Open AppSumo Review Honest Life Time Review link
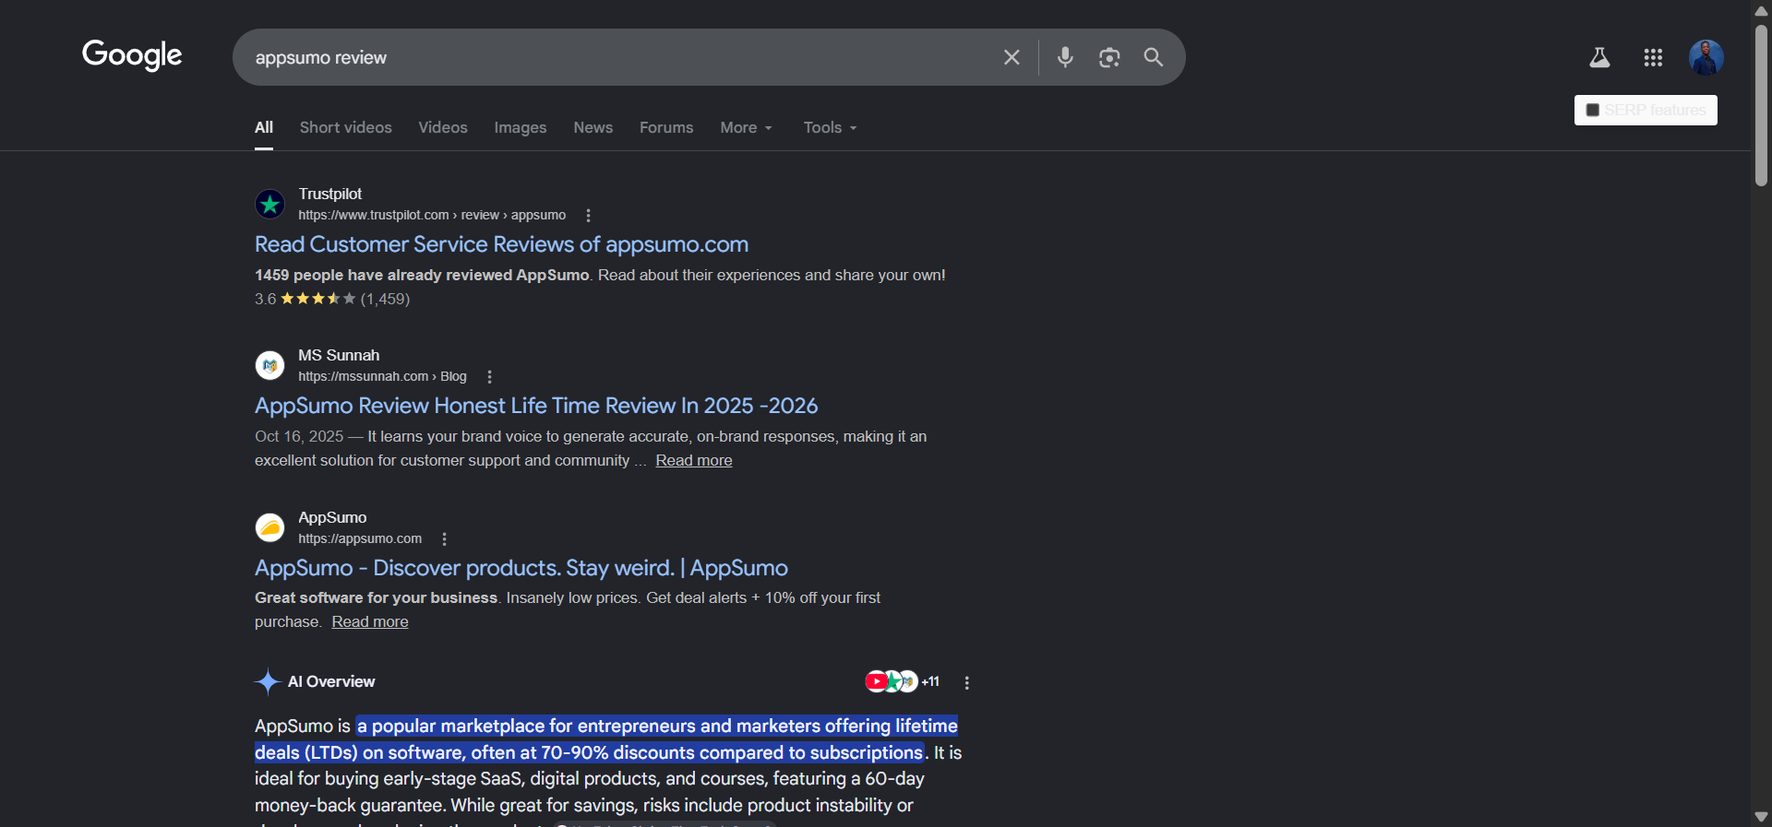This screenshot has height=827, width=1772. coord(536,406)
